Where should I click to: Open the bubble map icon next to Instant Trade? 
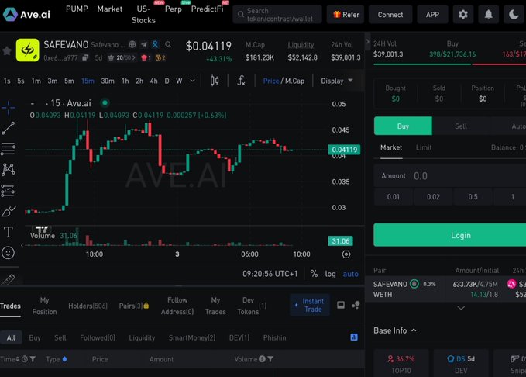click(356, 305)
